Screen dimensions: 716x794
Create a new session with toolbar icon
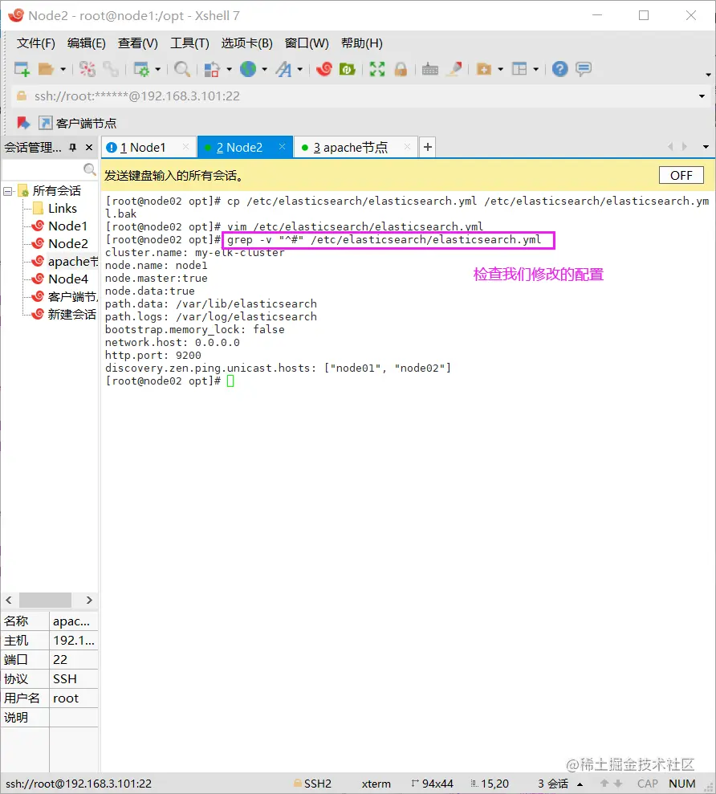click(22, 69)
